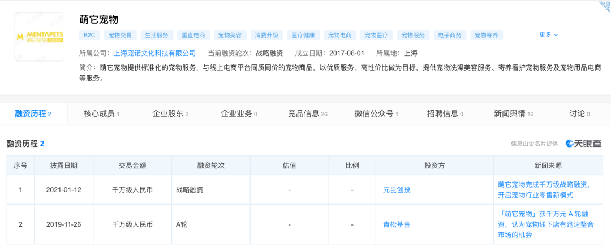Click the 千万级人民币 amount in row 1

point(132,190)
